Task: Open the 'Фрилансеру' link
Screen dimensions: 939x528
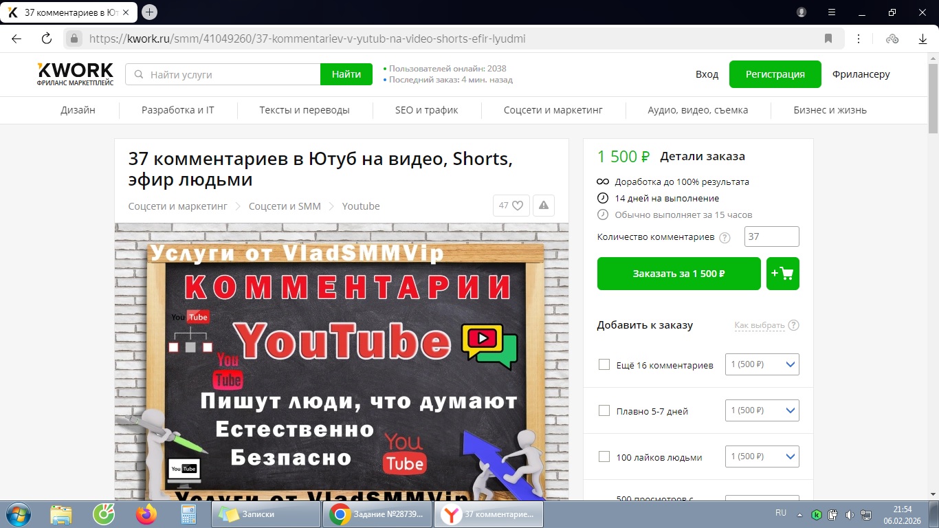Action: [x=861, y=74]
